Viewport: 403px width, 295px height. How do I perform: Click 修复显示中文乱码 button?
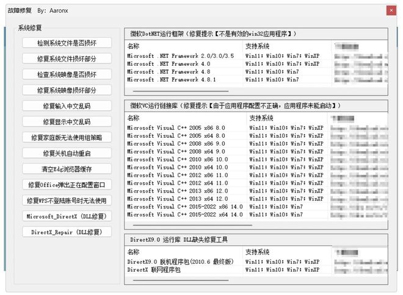coord(67,121)
